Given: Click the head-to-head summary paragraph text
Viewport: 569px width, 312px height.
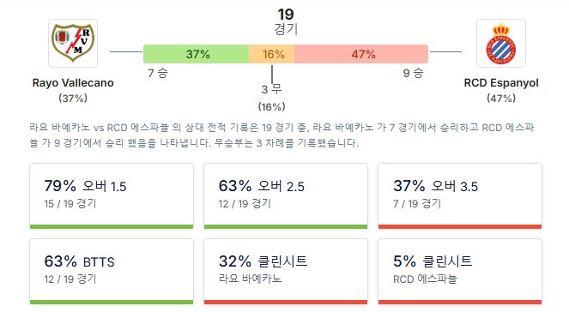Looking at the screenshot, I should click(281, 135).
